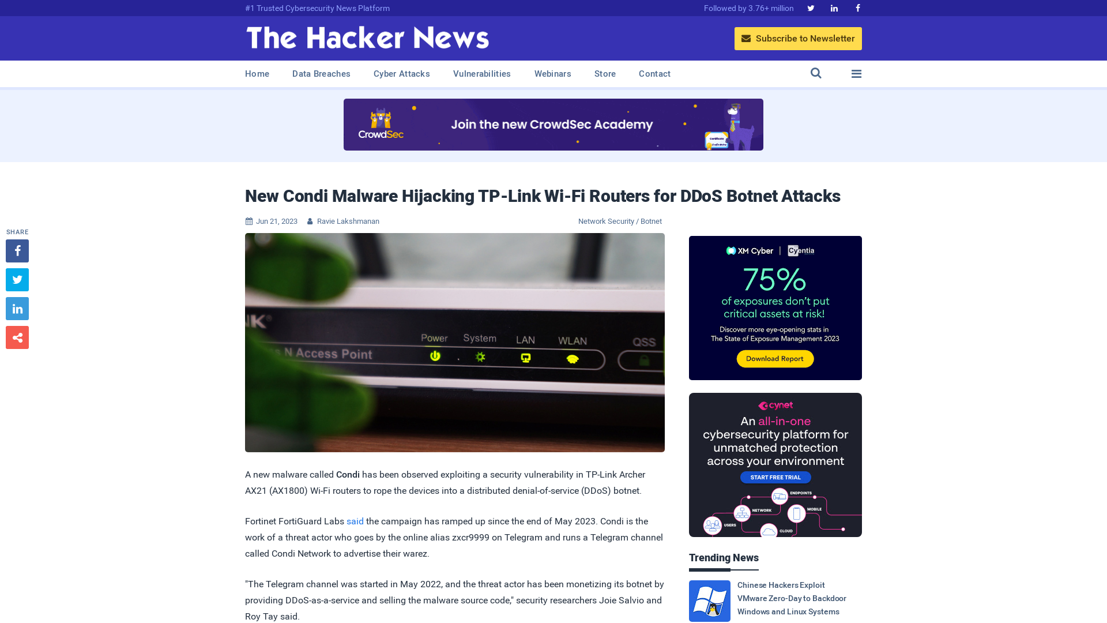1107x623 pixels.
Task: Click the Store navigation menu item
Action: click(604, 74)
